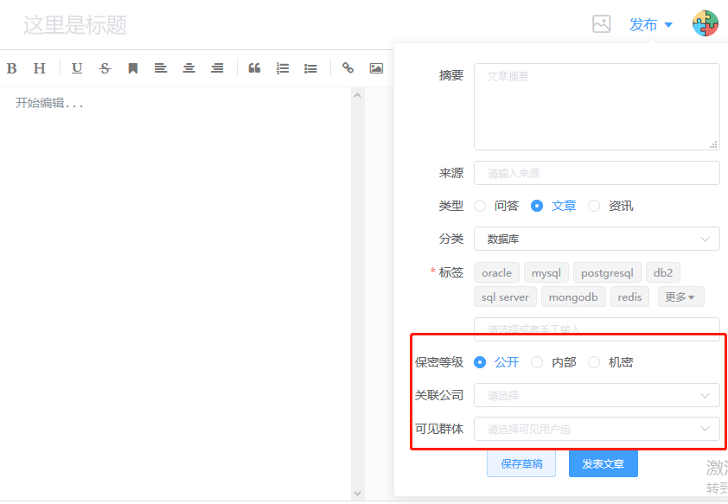Open the 分类 dropdown showing 数据库
The height and width of the screenshot is (504, 728).
pos(597,239)
